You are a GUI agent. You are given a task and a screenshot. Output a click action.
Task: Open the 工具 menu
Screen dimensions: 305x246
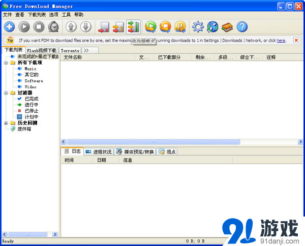66,15
